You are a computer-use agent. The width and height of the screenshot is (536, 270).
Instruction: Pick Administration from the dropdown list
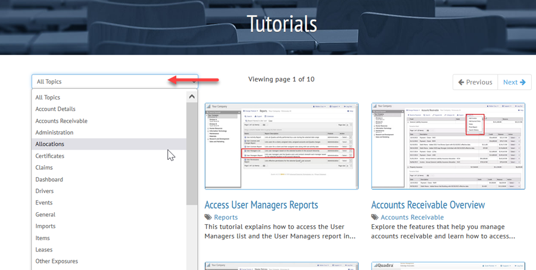54,132
